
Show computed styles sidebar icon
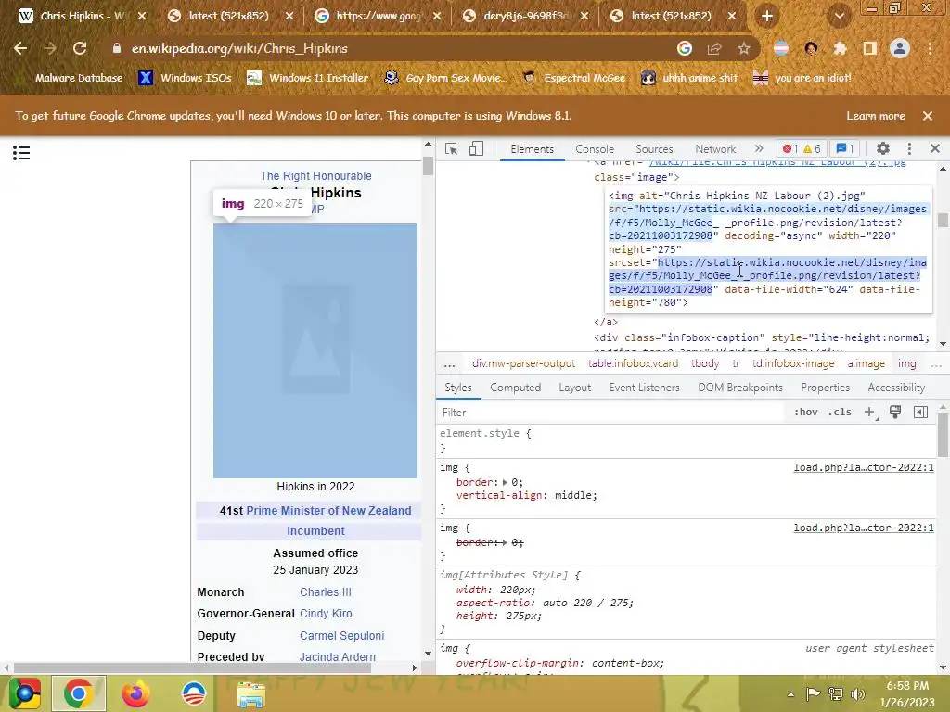tap(920, 413)
